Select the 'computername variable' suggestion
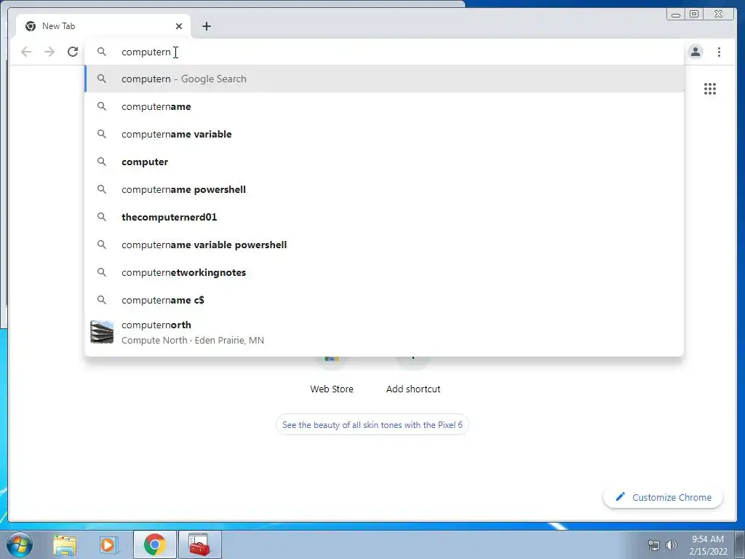Image resolution: width=745 pixels, height=559 pixels. tap(384, 134)
